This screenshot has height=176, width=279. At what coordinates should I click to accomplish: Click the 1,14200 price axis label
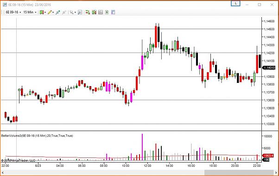click(269, 53)
